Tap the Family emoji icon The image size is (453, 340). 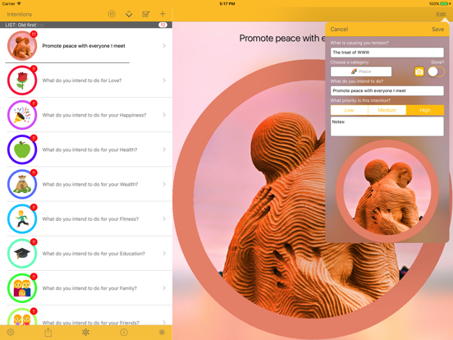click(x=22, y=288)
